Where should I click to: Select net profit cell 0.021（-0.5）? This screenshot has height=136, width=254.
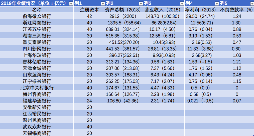[x=202, y=100]
